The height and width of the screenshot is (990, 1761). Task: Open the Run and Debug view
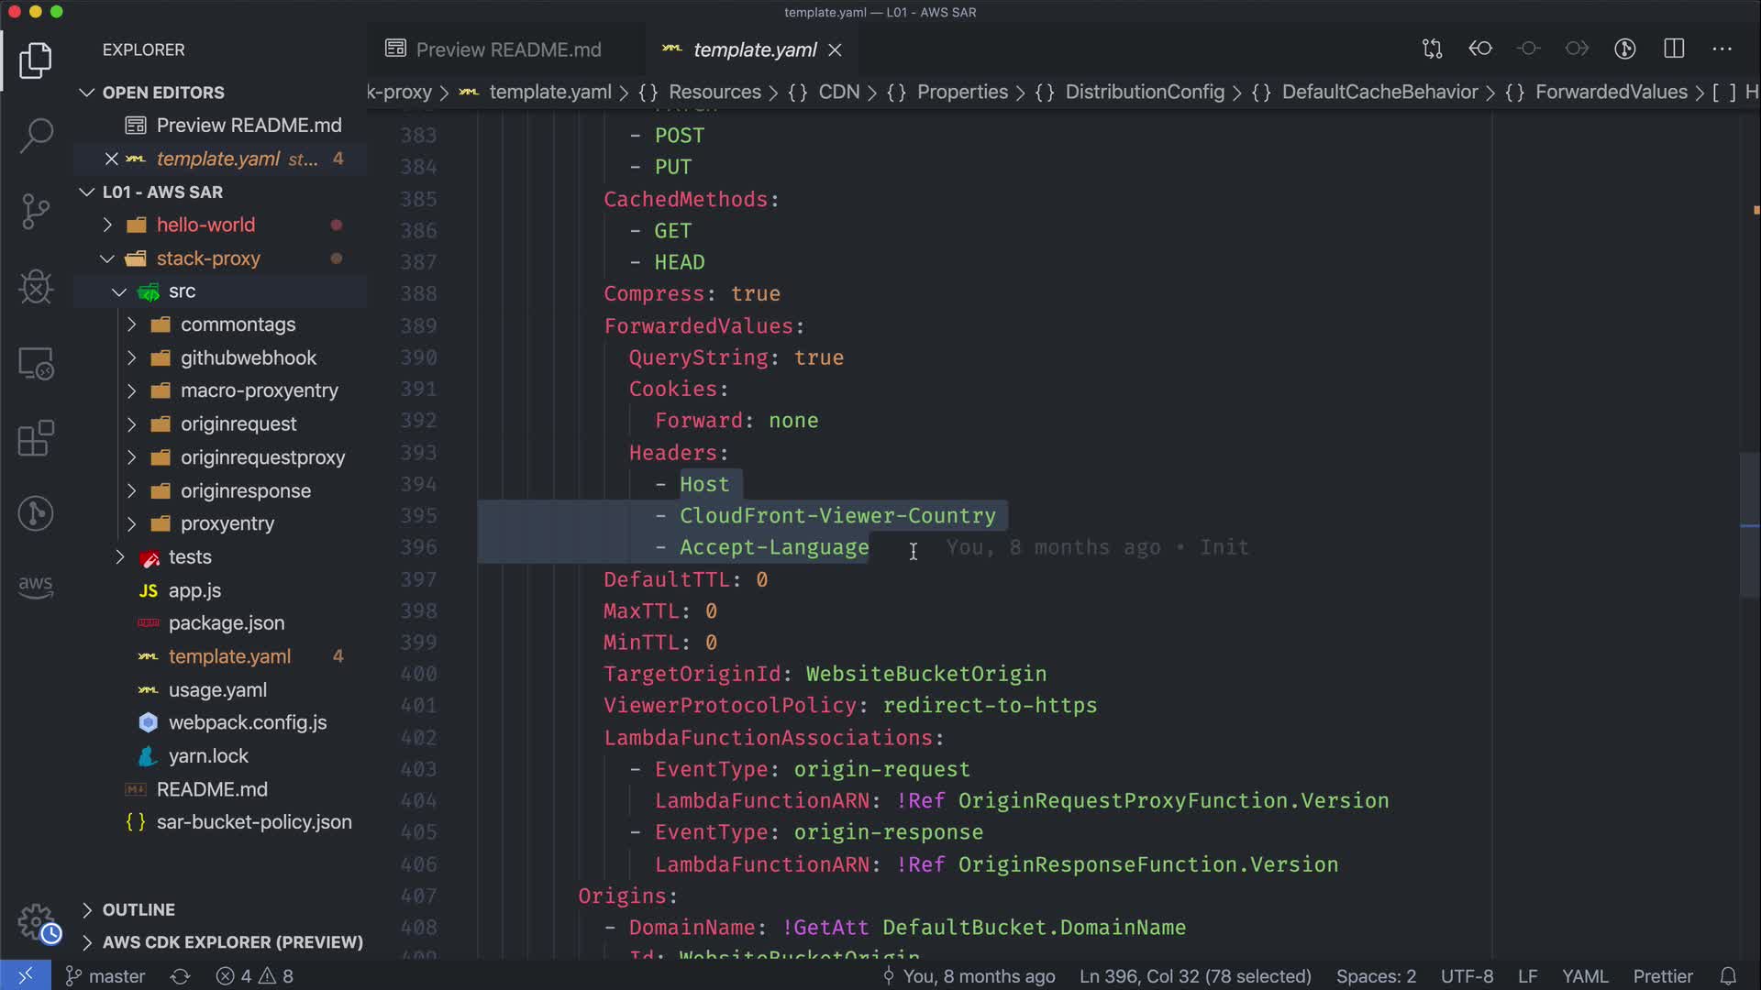point(36,287)
